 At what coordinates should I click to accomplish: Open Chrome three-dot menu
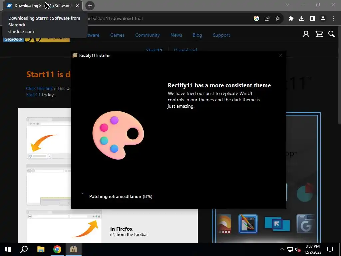tap(334, 19)
